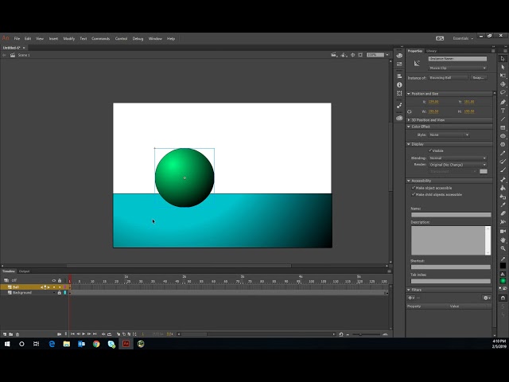Toggle show/hide all layers eye icon
The width and height of the screenshot is (509, 382).
coord(54,280)
